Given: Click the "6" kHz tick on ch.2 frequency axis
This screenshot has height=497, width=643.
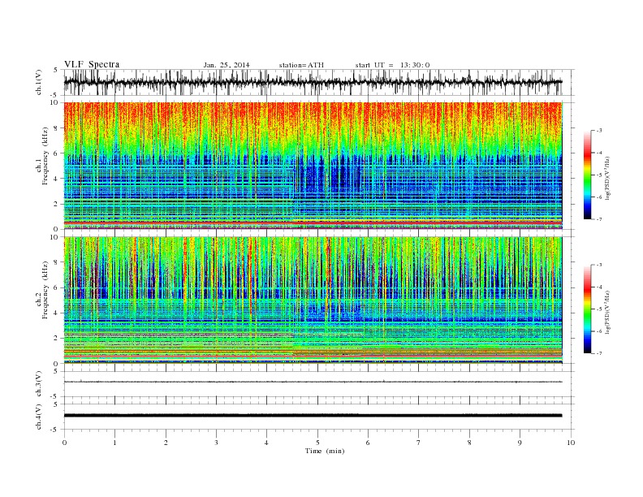Looking at the screenshot, I should pyautogui.click(x=57, y=287).
